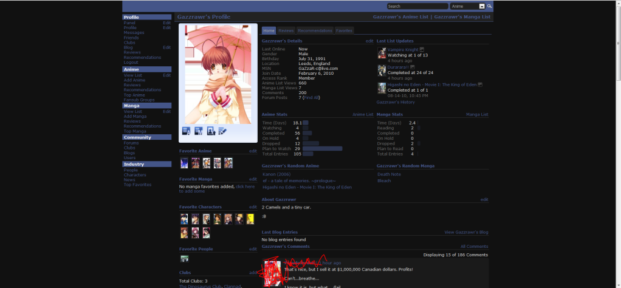Click 'click here to add some' manga link
Screen dimensions: 621x288
pos(217,189)
